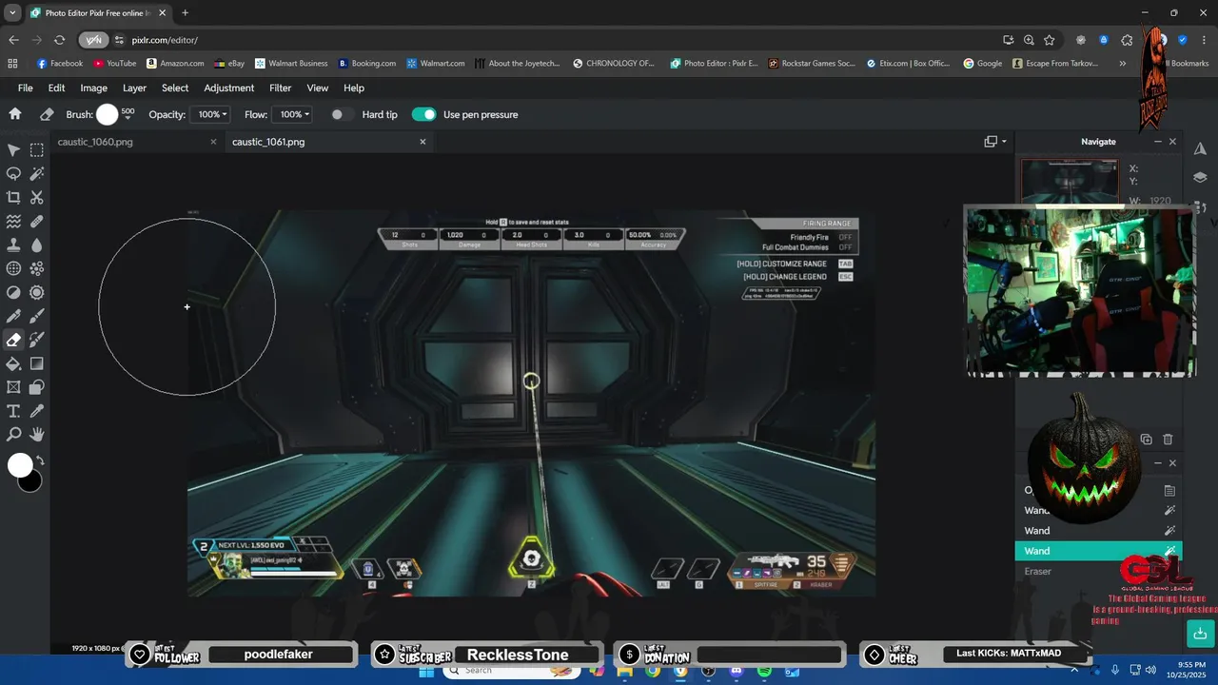The height and width of the screenshot is (685, 1218).
Task: Expand the bookmarks bar overflow chevron
Action: pyautogui.click(x=1123, y=64)
